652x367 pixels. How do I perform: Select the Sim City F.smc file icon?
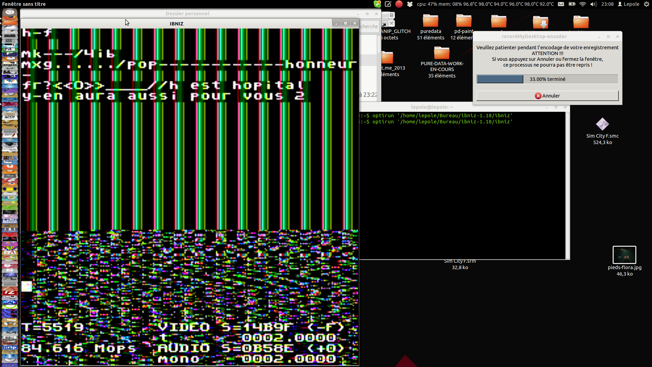pos(602,124)
